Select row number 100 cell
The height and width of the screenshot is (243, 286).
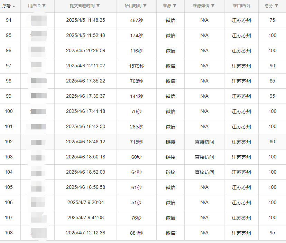(9, 111)
